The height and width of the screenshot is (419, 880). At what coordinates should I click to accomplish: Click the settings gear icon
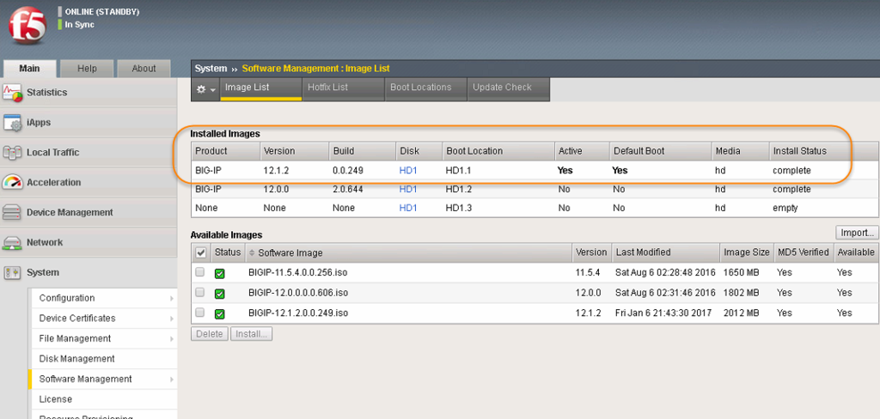pyautogui.click(x=201, y=90)
